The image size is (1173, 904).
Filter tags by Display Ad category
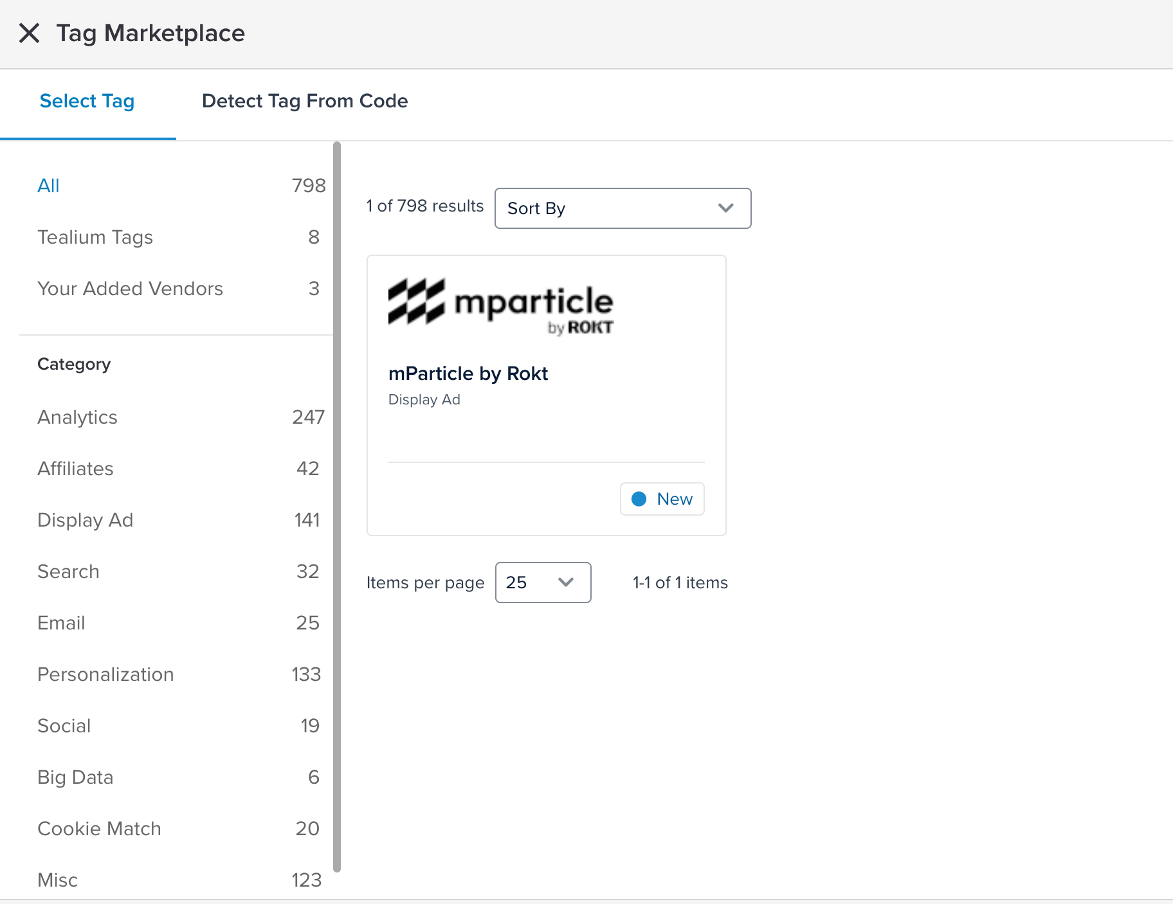pyautogui.click(x=85, y=520)
